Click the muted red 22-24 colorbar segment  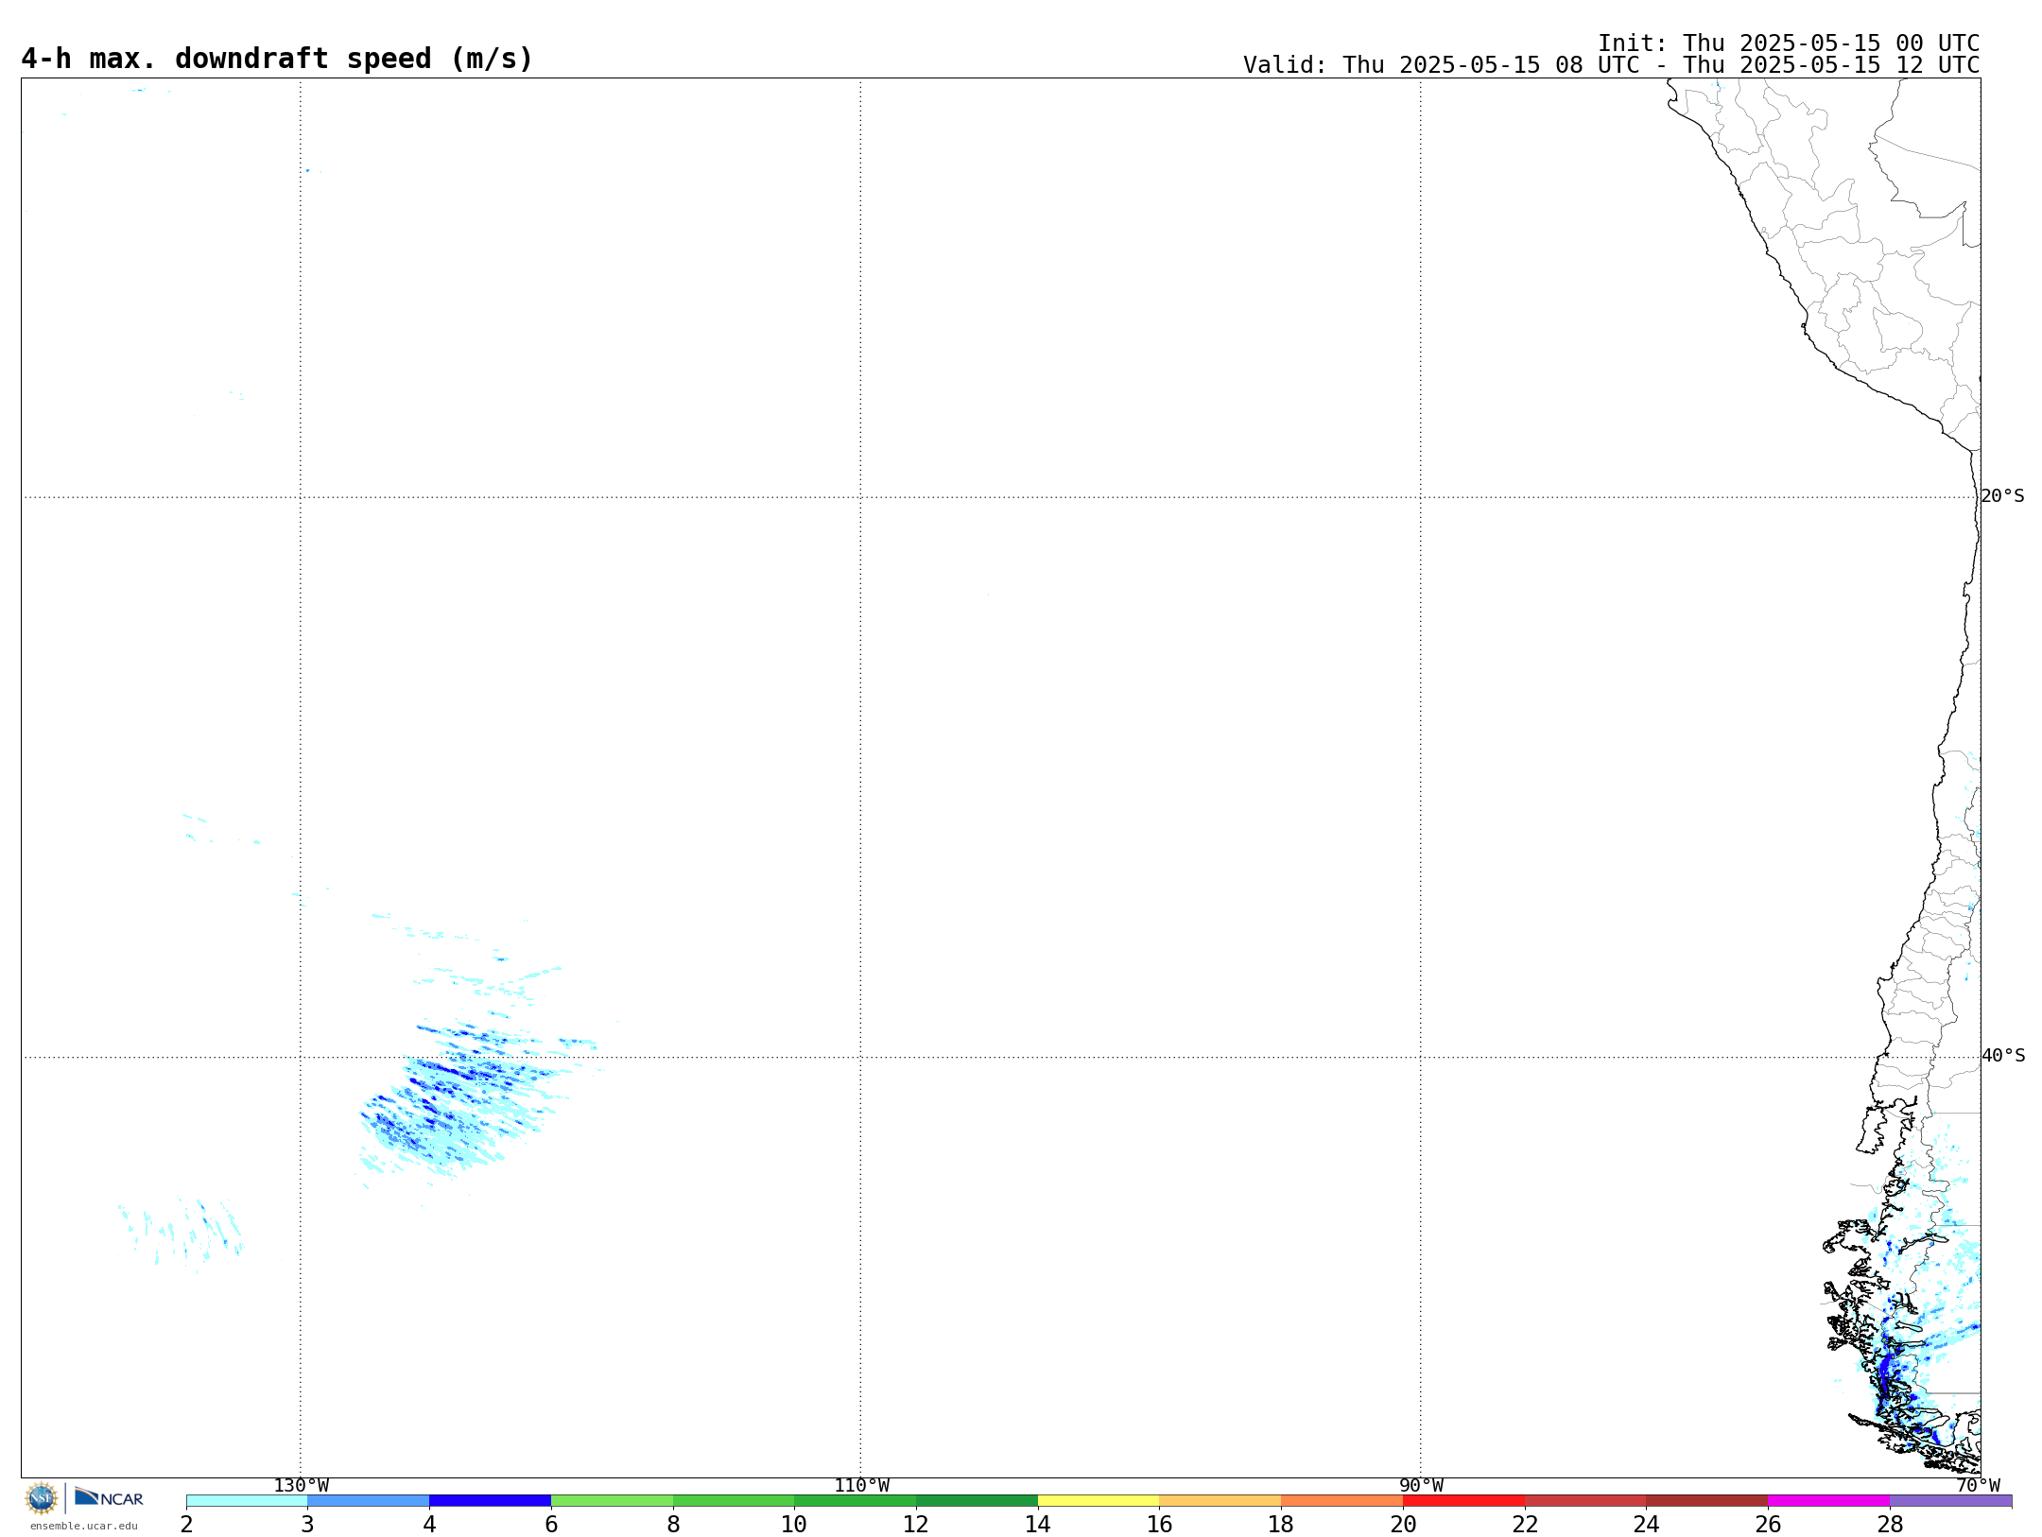point(1585,1501)
